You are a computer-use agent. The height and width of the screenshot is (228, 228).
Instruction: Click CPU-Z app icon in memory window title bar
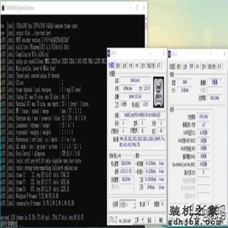169,54
